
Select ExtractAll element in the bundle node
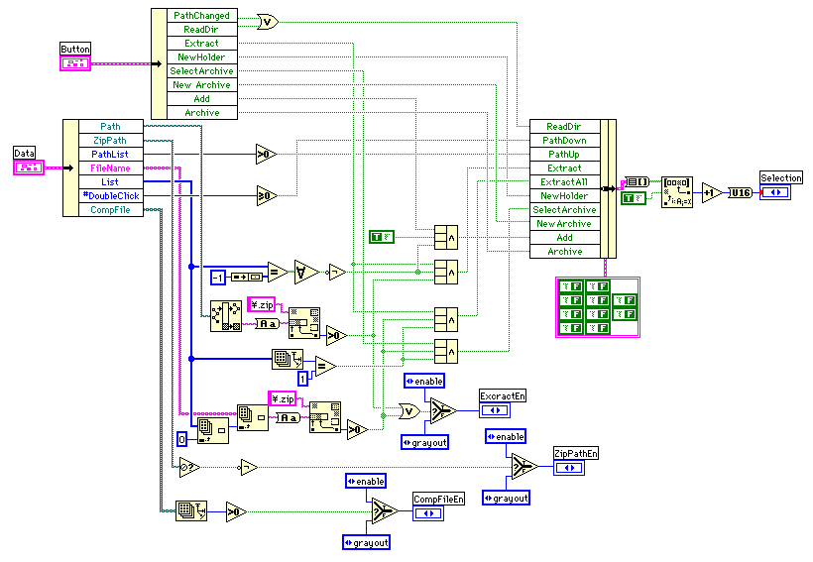[564, 182]
